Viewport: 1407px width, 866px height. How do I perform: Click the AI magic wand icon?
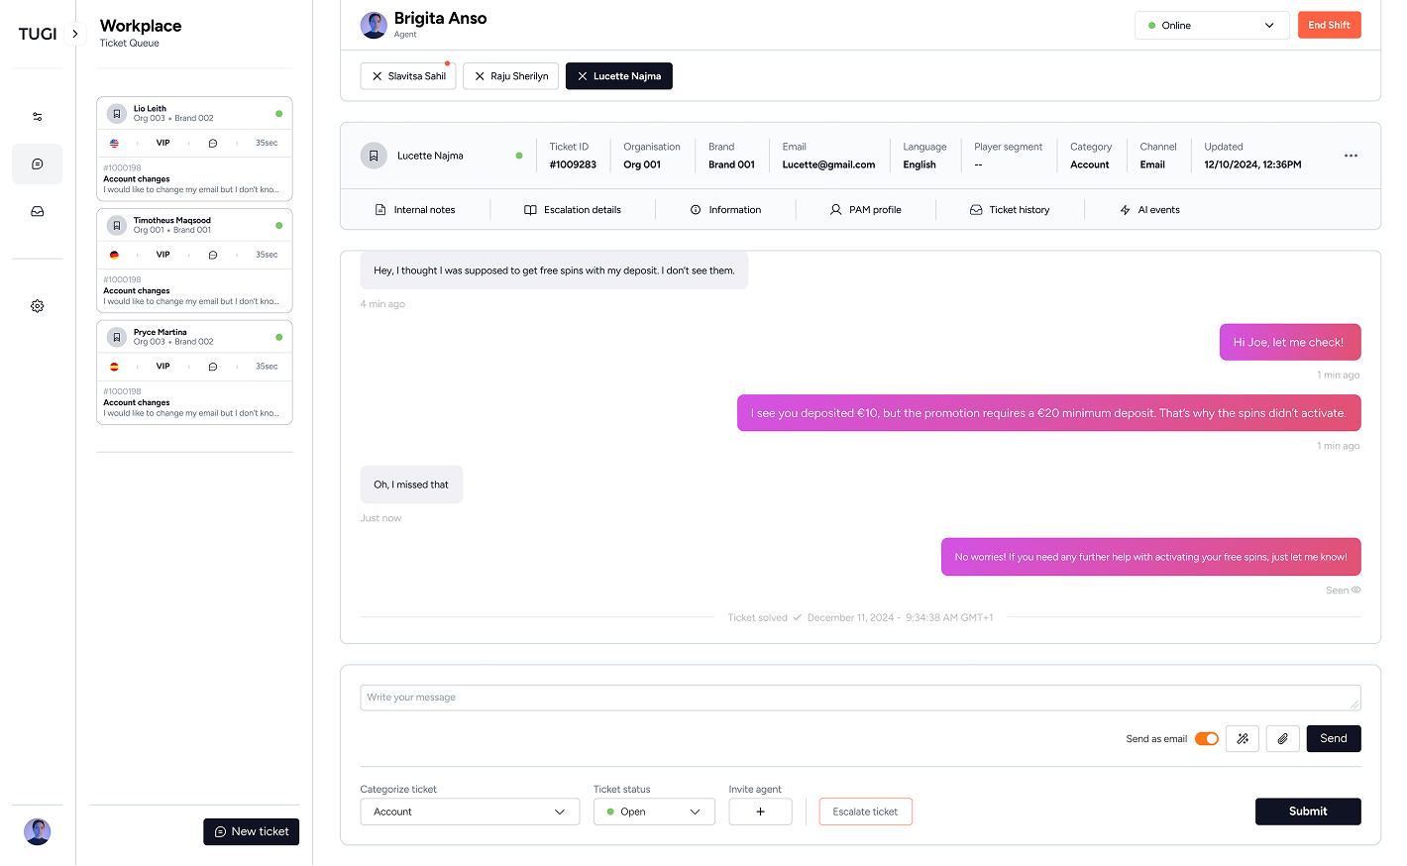[x=1243, y=739]
